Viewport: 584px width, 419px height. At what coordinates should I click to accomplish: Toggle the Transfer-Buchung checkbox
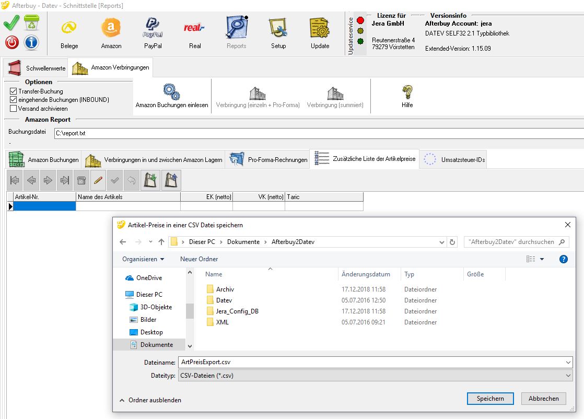(14, 91)
